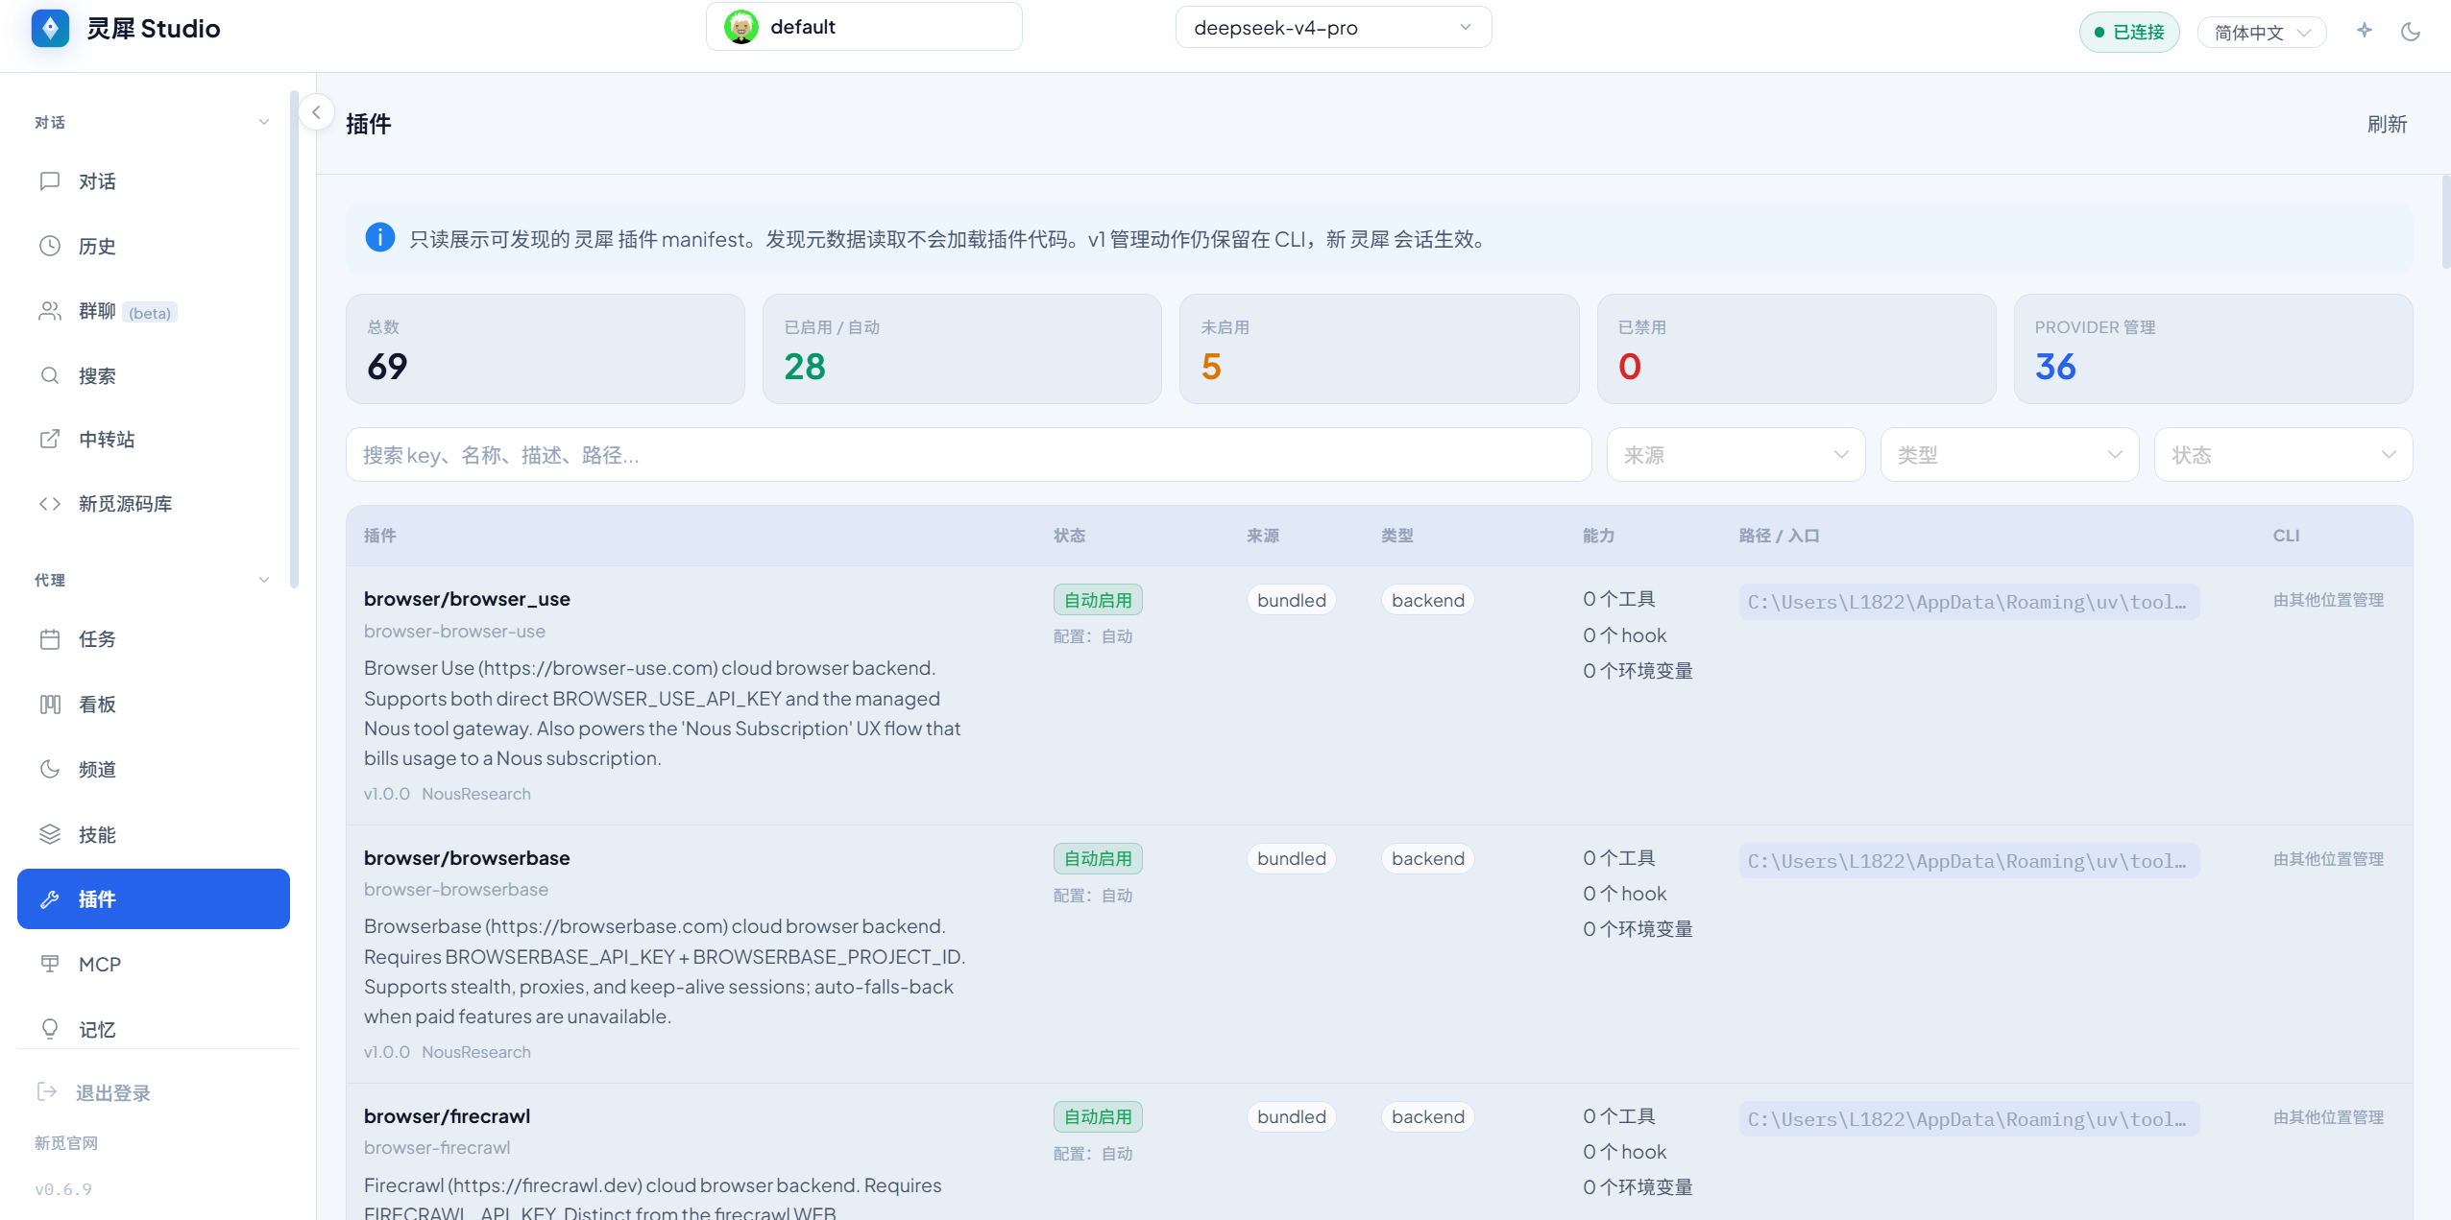This screenshot has width=2451, height=1220.
Task: Click bundled tag in browser/firecrawl row
Action: (1292, 1117)
